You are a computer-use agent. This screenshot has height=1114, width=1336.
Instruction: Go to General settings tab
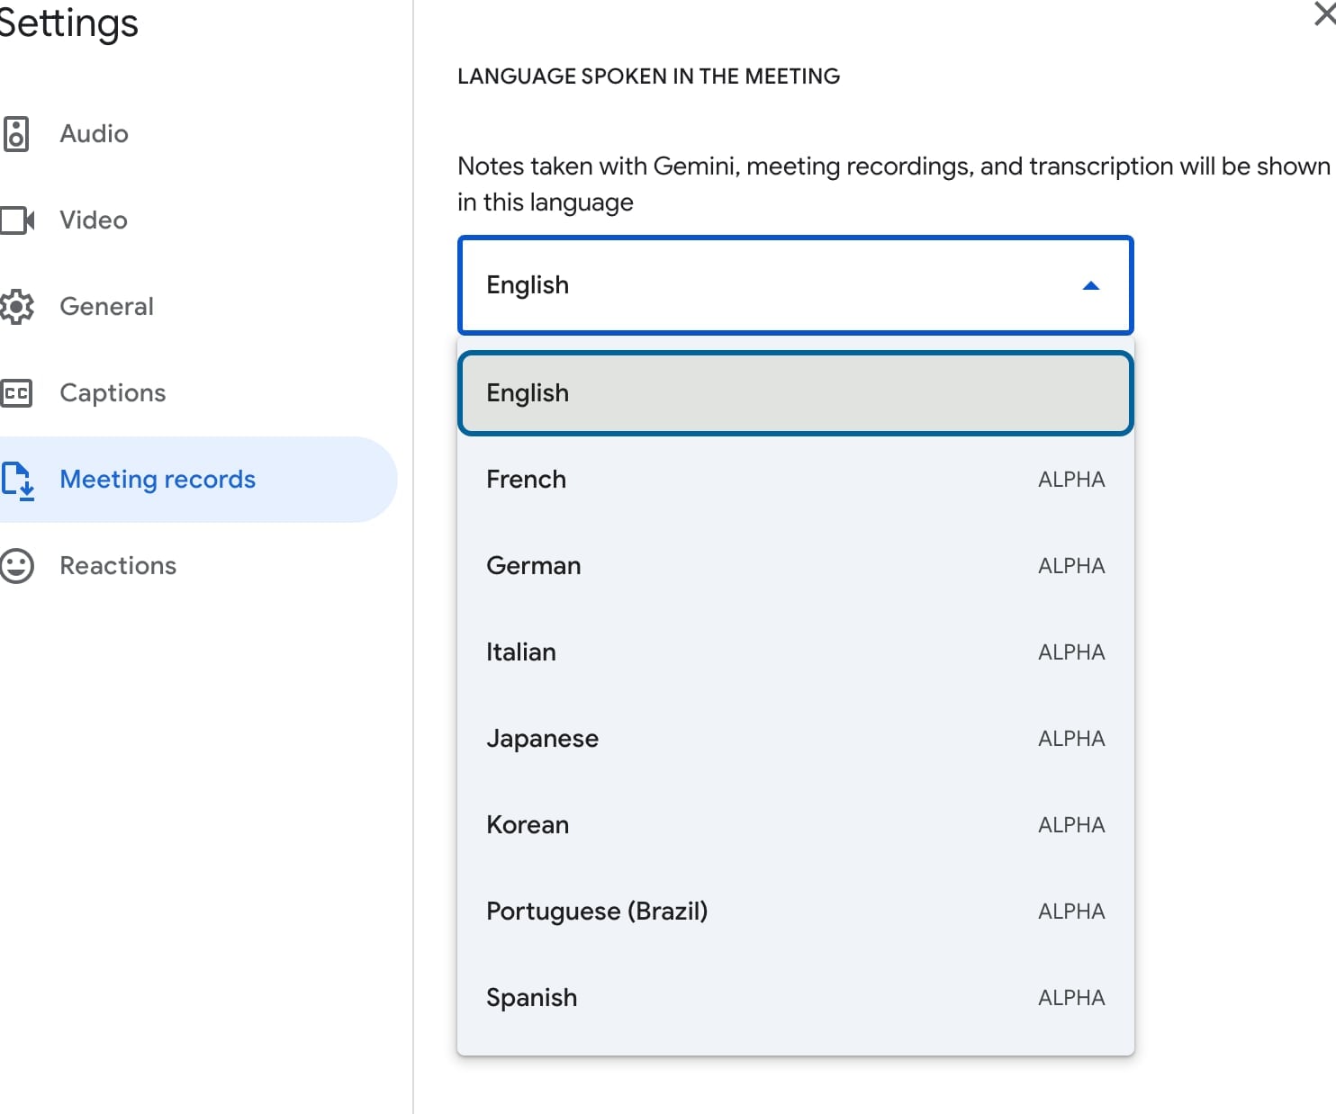click(198, 307)
